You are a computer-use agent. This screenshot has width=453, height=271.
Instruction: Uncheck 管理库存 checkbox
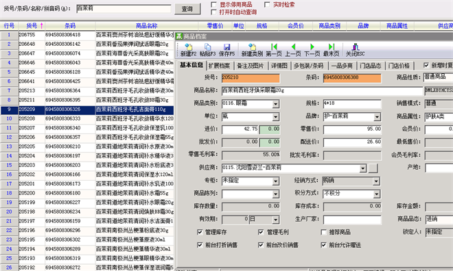pyautogui.click(x=200, y=232)
